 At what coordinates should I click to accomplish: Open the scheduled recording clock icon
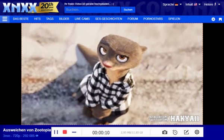click(175, 132)
